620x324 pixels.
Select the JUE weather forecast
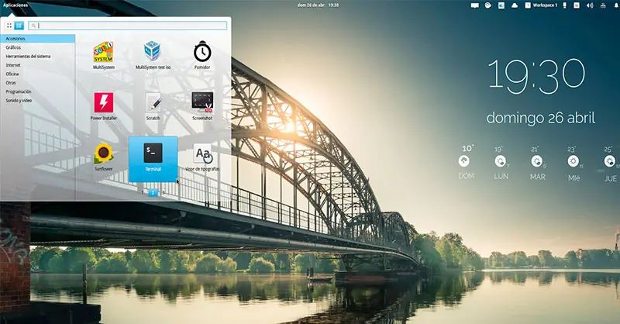[x=611, y=163]
